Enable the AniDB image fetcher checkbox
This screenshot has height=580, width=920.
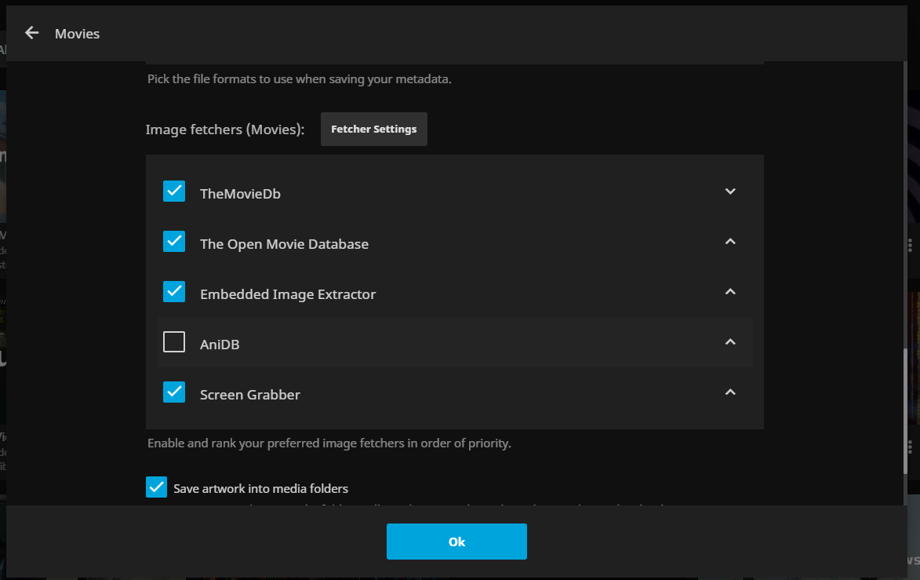tap(174, 342)
